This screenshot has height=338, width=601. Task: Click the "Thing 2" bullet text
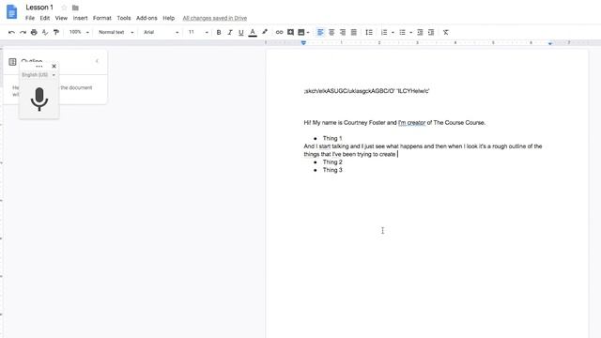click(x=332, y=162)
